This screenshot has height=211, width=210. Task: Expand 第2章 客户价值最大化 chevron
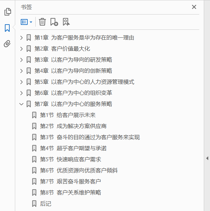click(x=21, y=49)
